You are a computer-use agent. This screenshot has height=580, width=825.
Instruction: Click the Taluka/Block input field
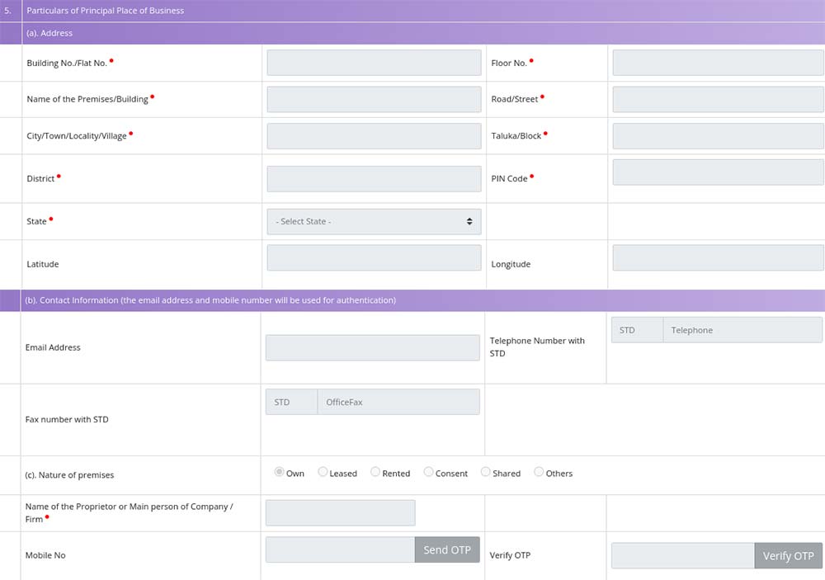coord(718,136)
